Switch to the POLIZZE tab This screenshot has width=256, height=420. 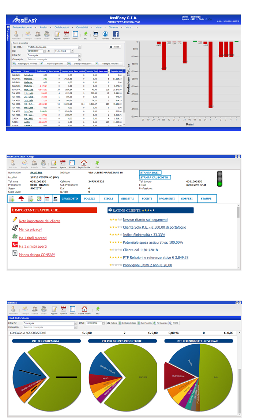pyautogui.click(x=89, y=198)
